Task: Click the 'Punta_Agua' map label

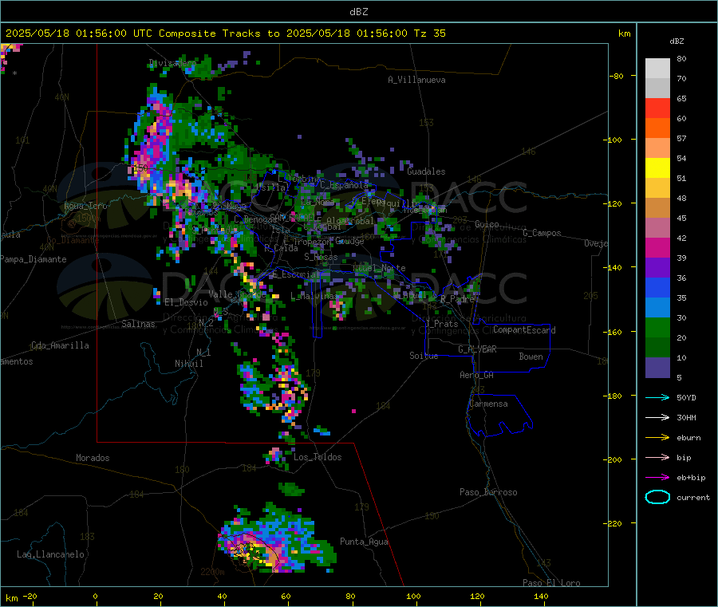Action: 364,542
